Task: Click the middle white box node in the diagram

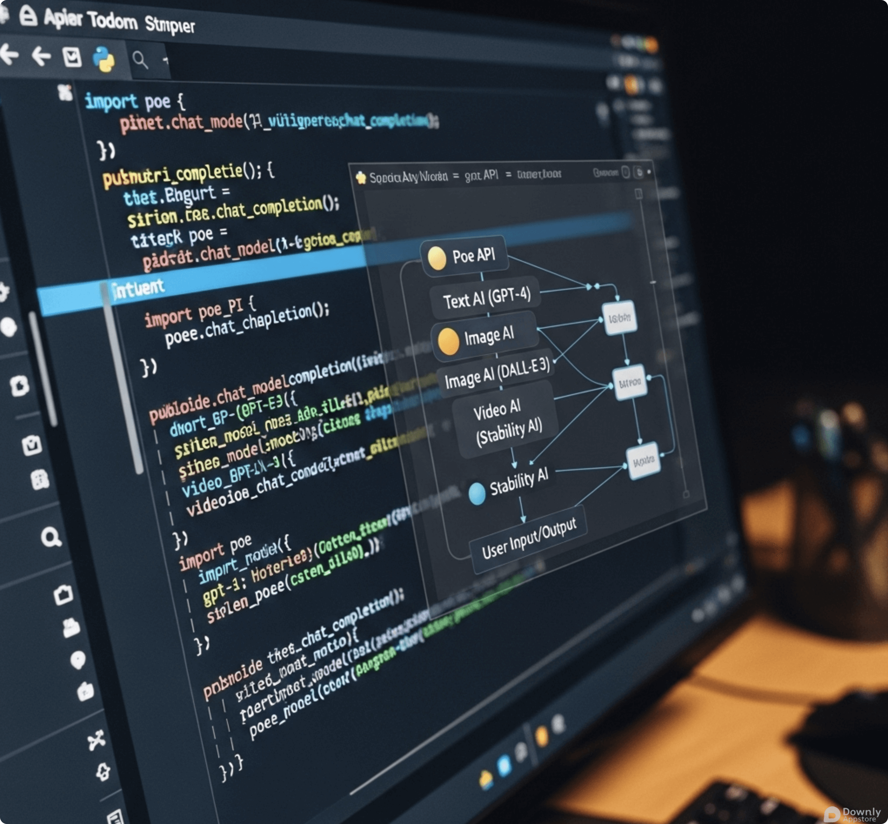Action: coord(630,382)
